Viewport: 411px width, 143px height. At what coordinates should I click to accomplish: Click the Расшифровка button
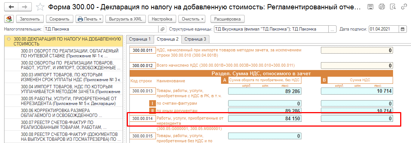(x=227, y=19)
